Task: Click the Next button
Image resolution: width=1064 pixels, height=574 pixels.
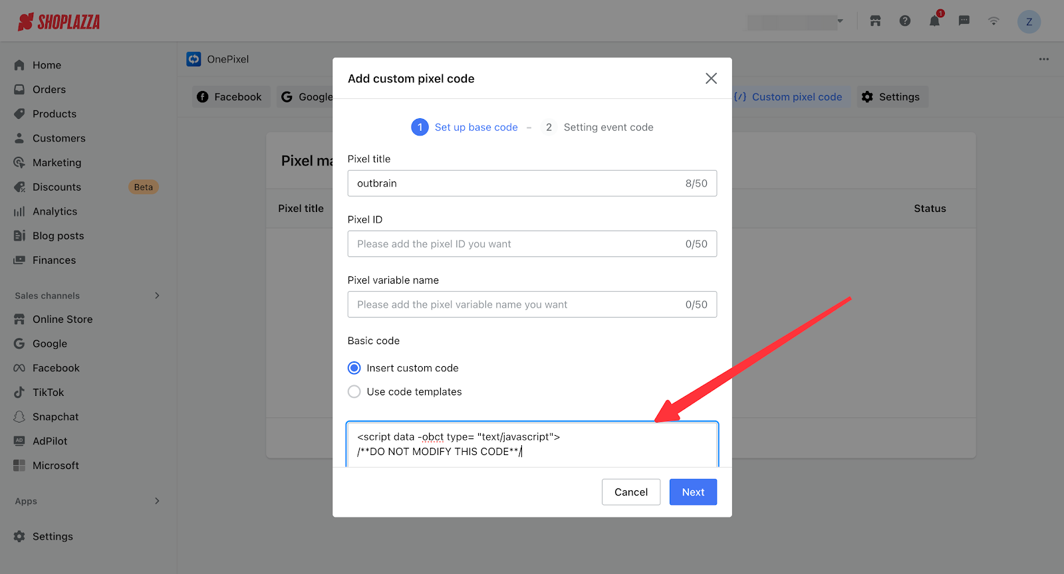Action: (x=693, y=492)
